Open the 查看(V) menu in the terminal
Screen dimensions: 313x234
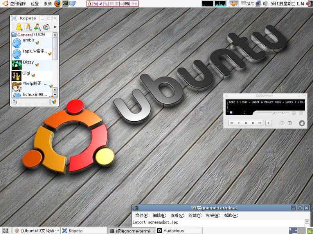point(177,215)
